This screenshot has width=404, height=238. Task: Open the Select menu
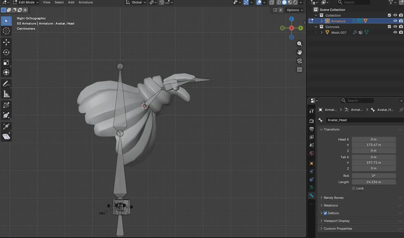pos(59,2)
